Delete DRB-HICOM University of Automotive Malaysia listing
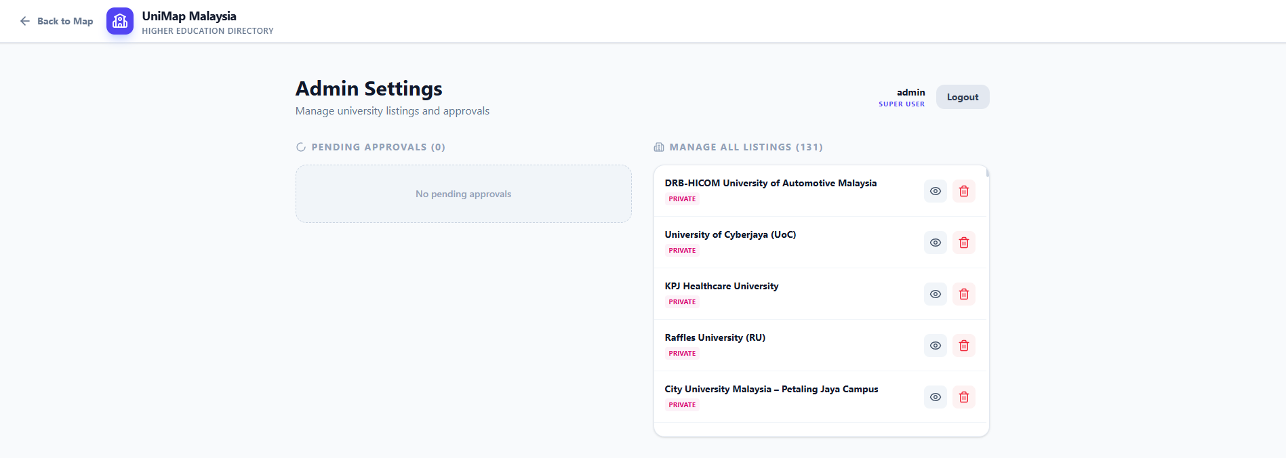 [x=963, y=191]
